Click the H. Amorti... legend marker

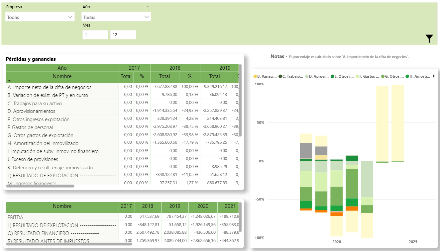coord(407,76)
